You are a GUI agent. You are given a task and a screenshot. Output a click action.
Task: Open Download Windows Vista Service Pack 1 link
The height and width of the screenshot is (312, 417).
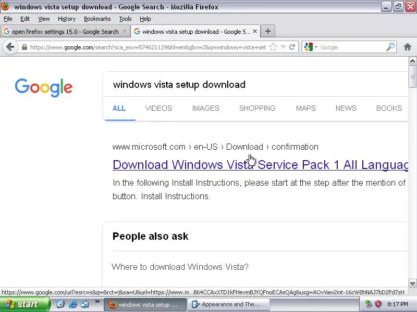coord(260,165)
